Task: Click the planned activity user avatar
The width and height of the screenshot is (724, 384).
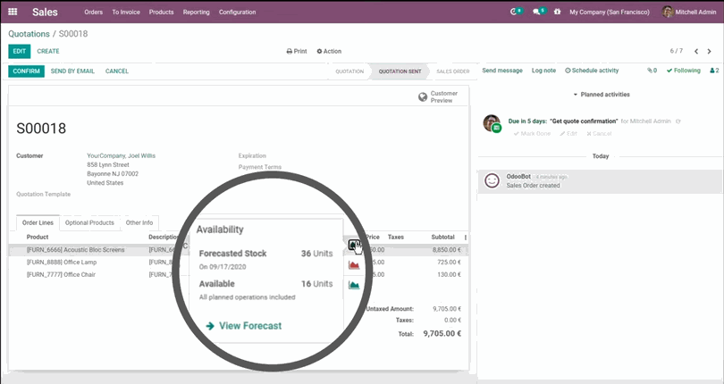Action: [x=492, y=123]
